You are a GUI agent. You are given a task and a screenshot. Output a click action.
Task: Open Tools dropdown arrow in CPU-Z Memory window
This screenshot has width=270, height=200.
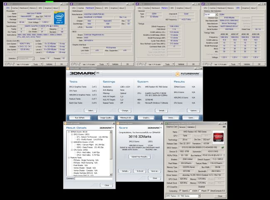coord(173,64)
